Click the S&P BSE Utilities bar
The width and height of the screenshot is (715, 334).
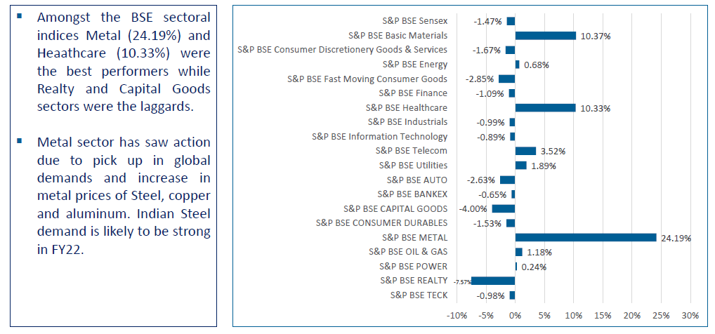[x=520, y=166]
